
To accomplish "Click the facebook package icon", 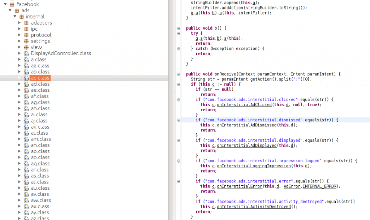I will (12, 4).
